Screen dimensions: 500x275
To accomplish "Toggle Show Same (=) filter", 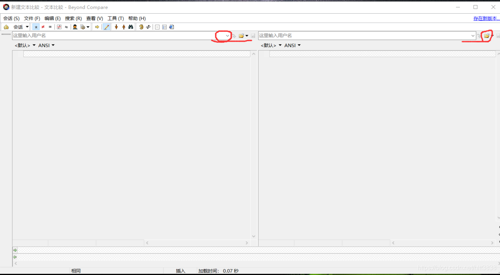I will tap(50, 27).
